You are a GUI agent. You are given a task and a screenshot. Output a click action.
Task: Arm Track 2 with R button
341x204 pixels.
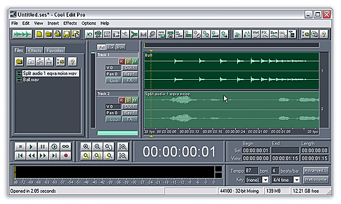click(x=122, y=100)
